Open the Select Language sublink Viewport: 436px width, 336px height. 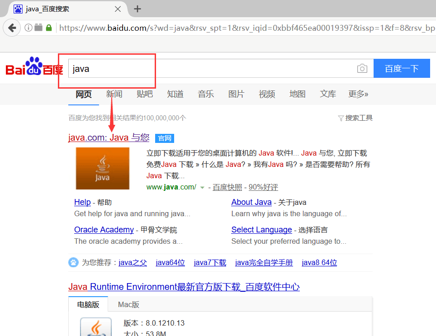pyautogui.click(x=262, y=230)
